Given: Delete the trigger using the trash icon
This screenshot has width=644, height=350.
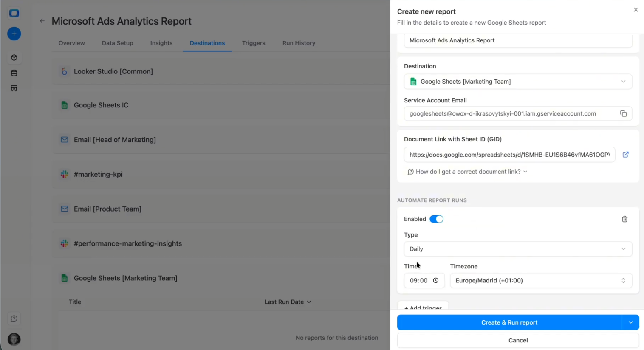Looking at the screenshot, I should pyautogui.click(x=624, y=219).
